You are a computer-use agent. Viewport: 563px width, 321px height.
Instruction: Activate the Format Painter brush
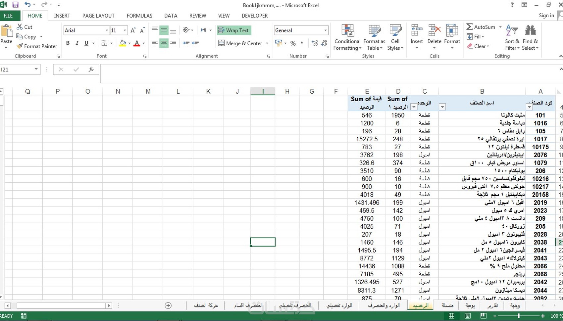(x=37, y=46)
